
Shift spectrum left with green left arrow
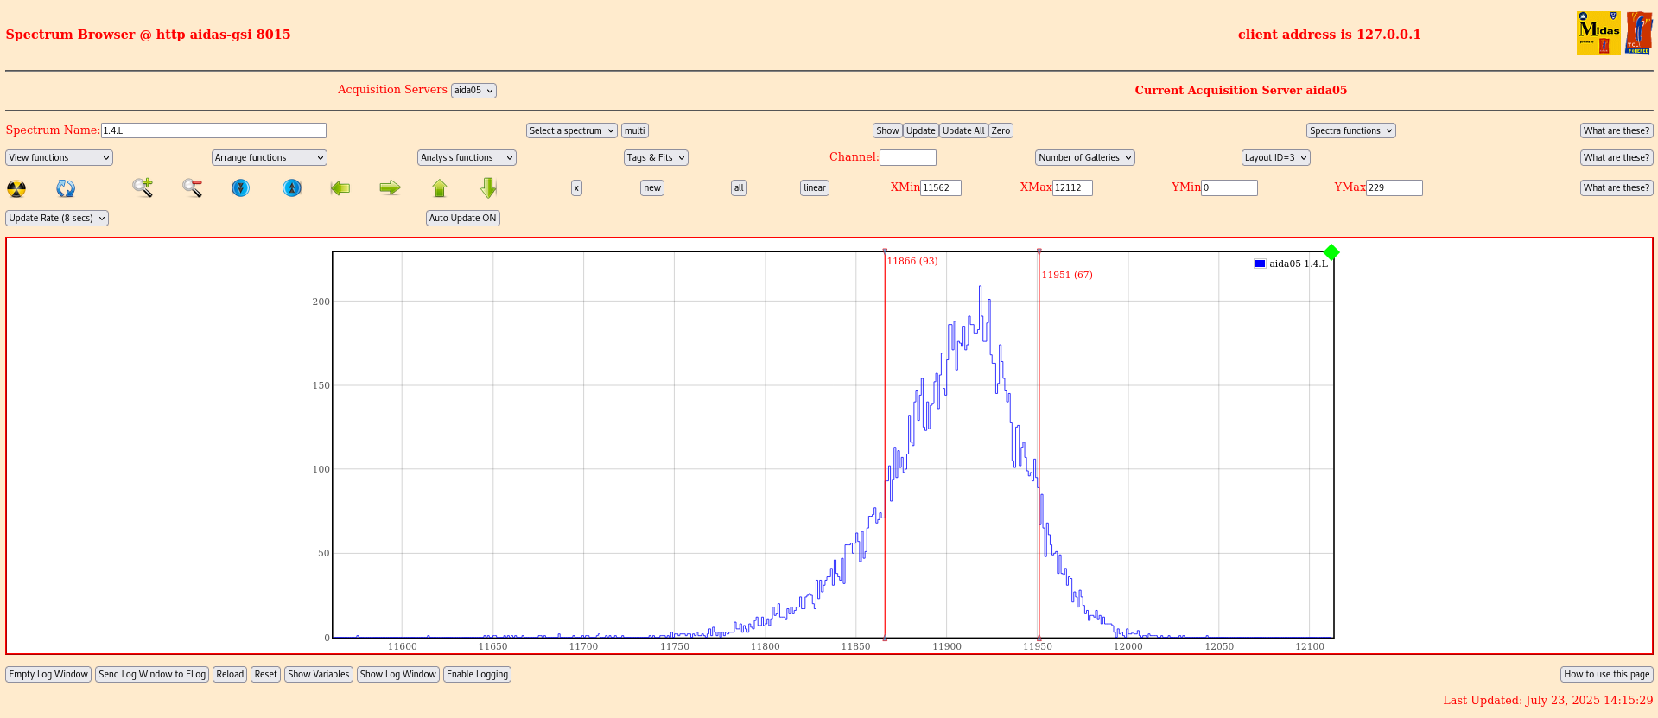click(x=340, y=187)
